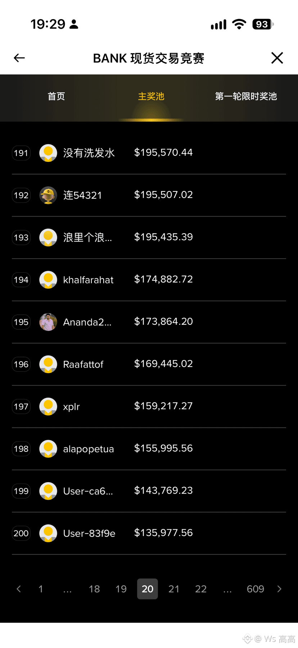Image resolution: width=298 pixels, height=648 pixels.
Task: Tap the avatar icon beside Raafattof
Action: tap(48, 364)
